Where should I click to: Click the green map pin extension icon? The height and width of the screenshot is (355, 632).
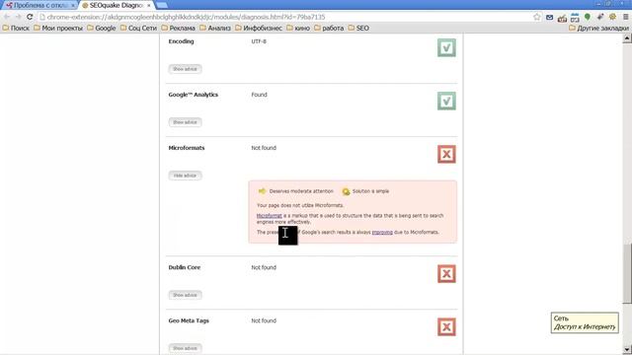point(588,17)
